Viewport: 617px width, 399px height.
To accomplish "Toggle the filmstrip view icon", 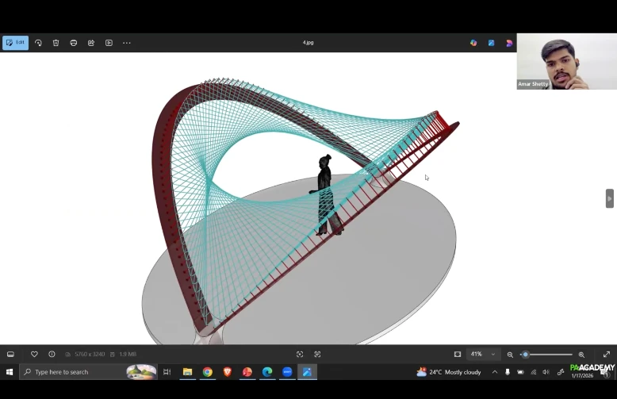I will coord(11,355).
